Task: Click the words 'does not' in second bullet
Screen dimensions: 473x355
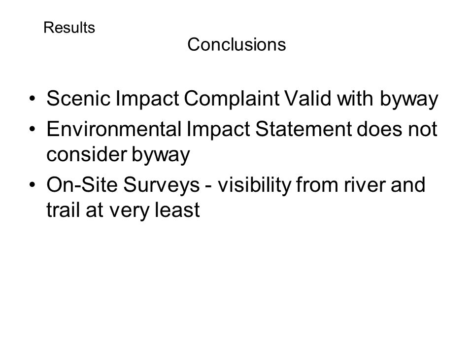Action: pos(397,129)
